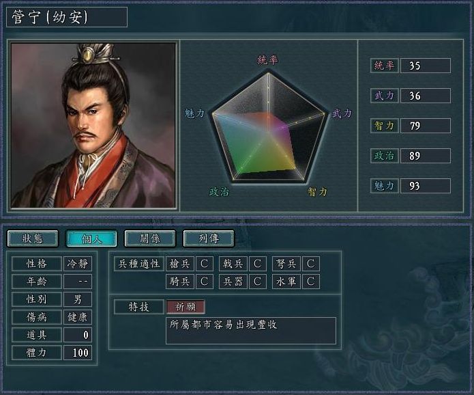Click the 弩兵 aptitude grade C

click(311, 264)
